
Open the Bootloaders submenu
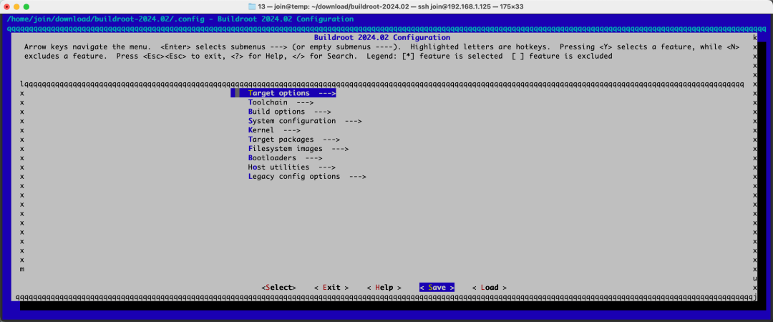285,158
